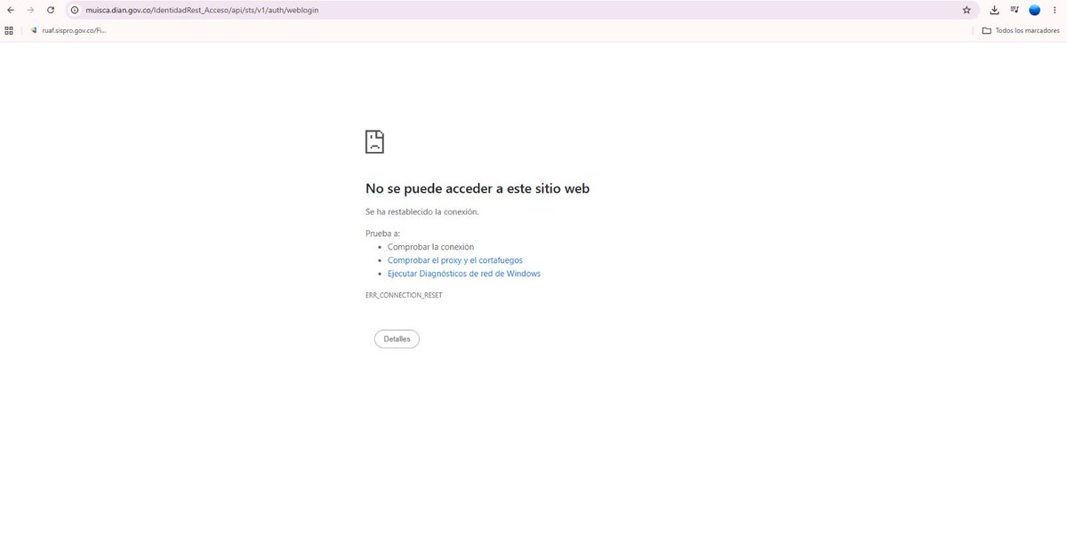Go back to the previous page
The height and width of the screenshot is (549, 1067).
pos(10,10)
